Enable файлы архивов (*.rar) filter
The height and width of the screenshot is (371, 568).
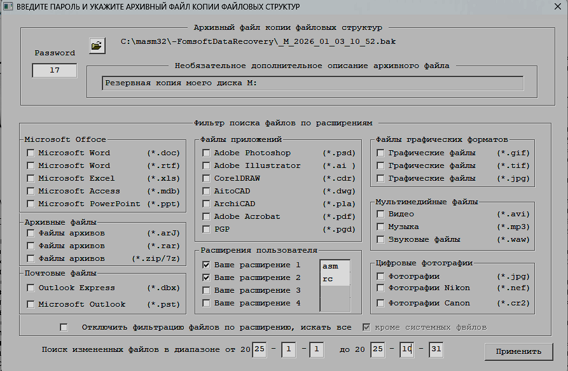tap(31, 246)
